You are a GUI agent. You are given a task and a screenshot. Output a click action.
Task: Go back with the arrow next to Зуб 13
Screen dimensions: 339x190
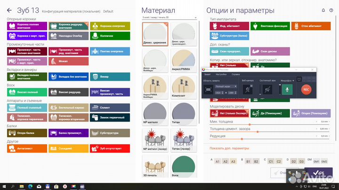coord(8,10)
